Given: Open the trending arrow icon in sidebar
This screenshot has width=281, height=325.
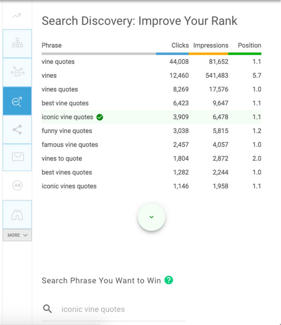Looking at the screenshot, I should 17,16.
